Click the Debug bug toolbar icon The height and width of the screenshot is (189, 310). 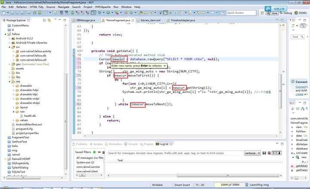99,13
